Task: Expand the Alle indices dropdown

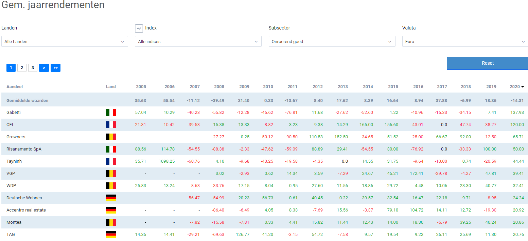Action: (x=198, y=42)
